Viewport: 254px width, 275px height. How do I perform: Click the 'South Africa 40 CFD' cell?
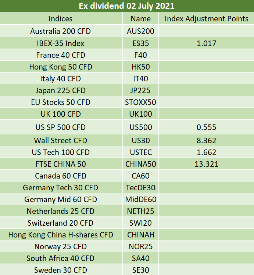tap(60, 258)
